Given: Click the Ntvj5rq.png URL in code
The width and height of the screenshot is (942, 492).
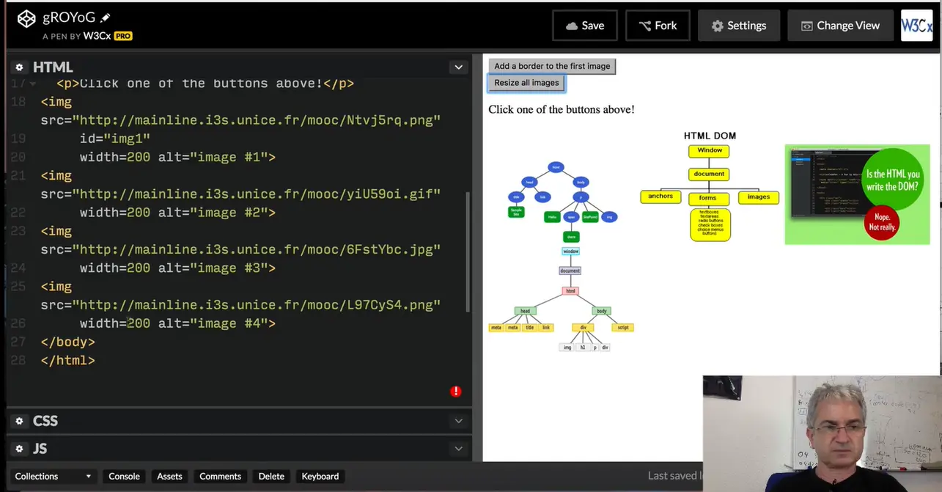Looking at the screenshot, I should tap(257, 120).
